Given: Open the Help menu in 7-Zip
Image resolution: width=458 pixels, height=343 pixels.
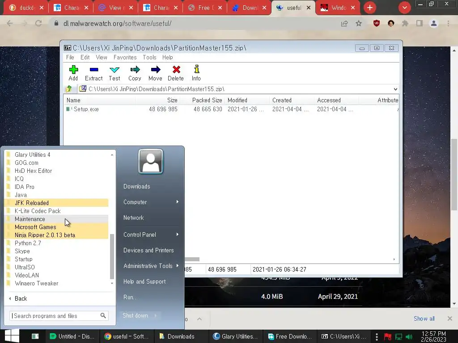Looking at the screenshot, I should point(168,58).
